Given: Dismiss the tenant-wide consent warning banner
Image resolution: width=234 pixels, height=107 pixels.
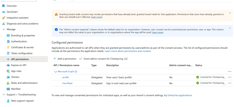Looking at the screenshot, I should click(230, 13).
